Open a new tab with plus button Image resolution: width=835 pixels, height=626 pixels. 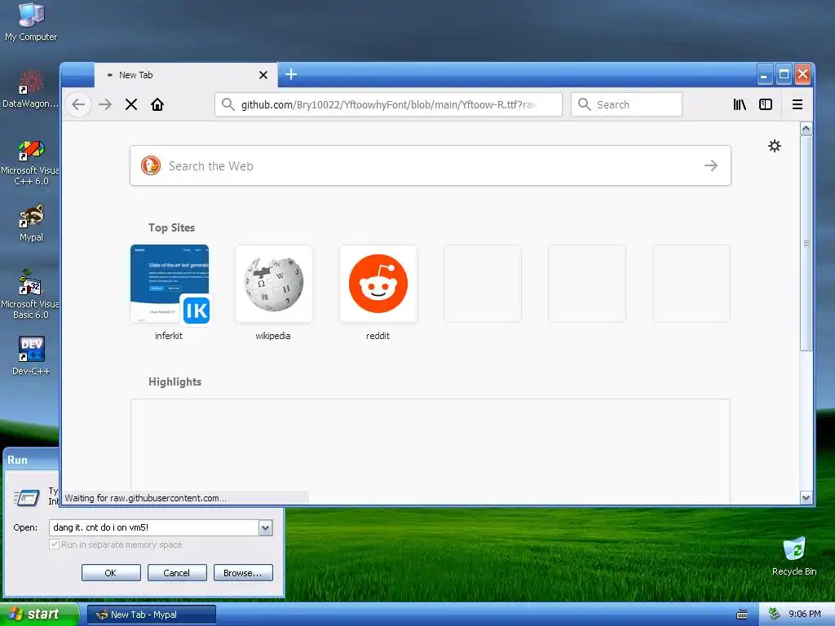291,74
